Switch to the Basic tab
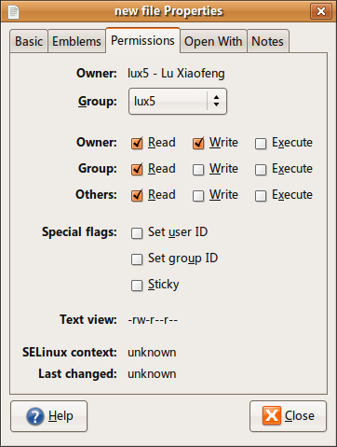This screenshot has width=337, height=447. click(29, 41)
